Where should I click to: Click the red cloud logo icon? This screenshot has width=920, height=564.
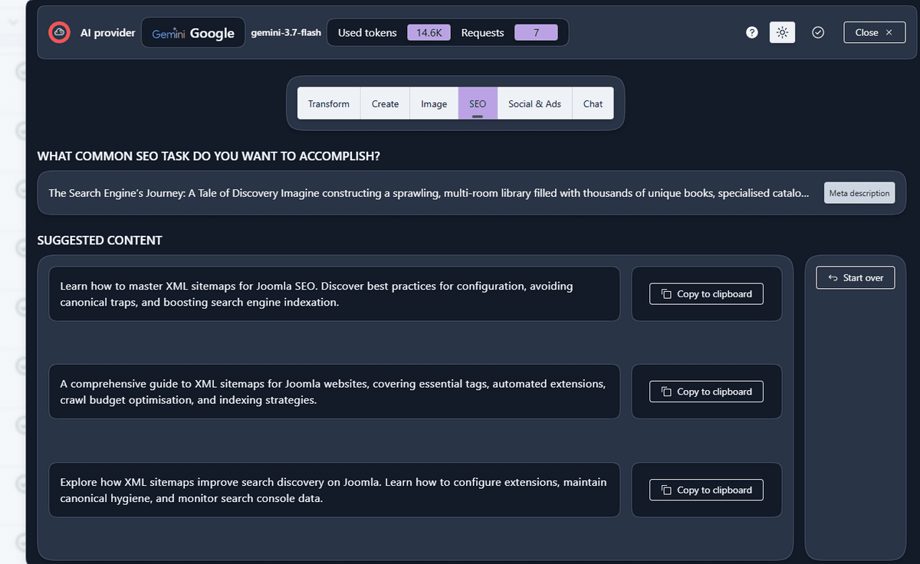(x=60, y=33)
